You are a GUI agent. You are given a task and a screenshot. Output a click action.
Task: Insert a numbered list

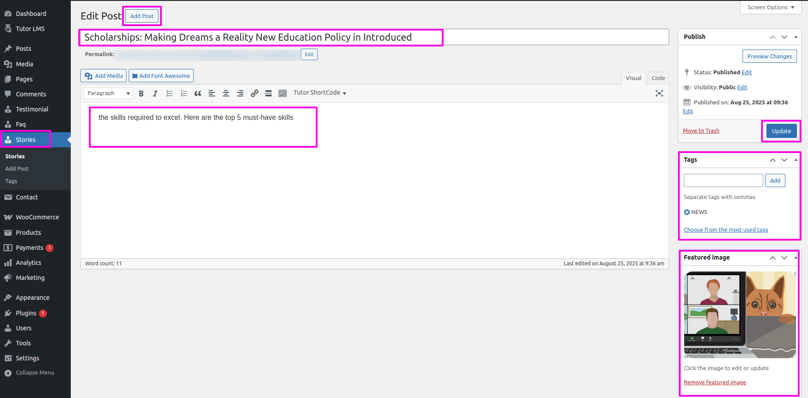[184, 93]
